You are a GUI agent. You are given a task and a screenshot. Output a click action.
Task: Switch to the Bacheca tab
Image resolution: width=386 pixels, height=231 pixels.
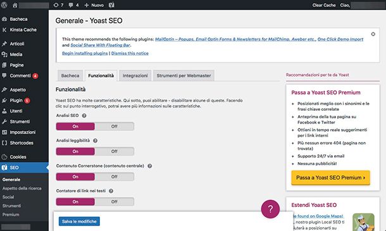[x=70, y=75]
